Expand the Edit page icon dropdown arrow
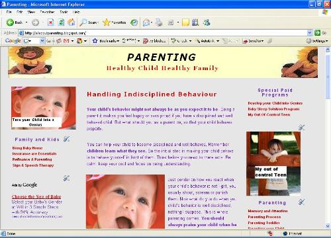The image size is (331, 238). click(x=178, y=22)
